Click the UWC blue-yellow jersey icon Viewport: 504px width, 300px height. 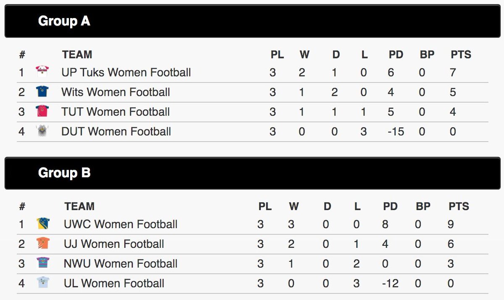click(x=43, y=224)
